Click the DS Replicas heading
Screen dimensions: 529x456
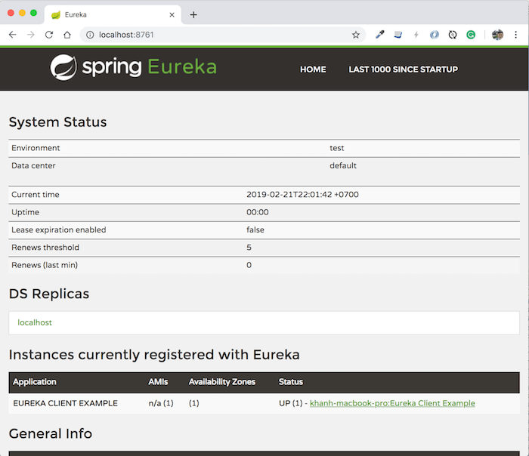pyautogui.click(x=49, y=294)
